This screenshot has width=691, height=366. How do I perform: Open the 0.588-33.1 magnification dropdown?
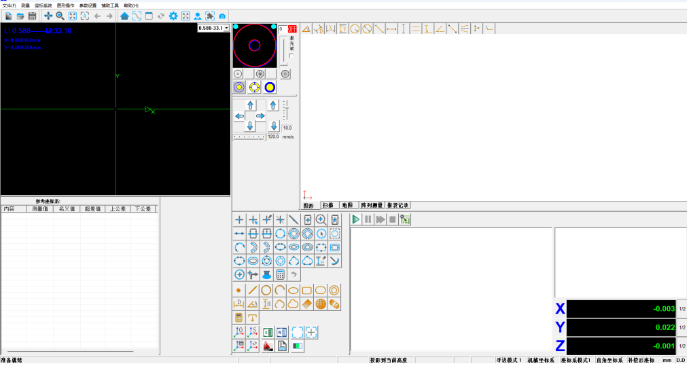(213, 28)
